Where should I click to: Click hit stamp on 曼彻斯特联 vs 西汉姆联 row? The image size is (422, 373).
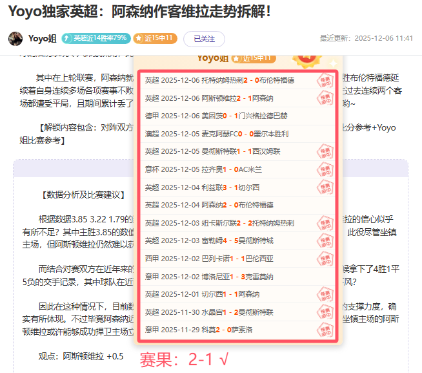(324, 152)
